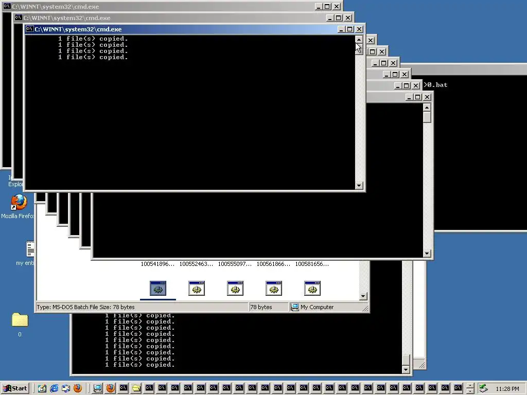Launch Internet Explorer from Quick Launch

(54, 388)
